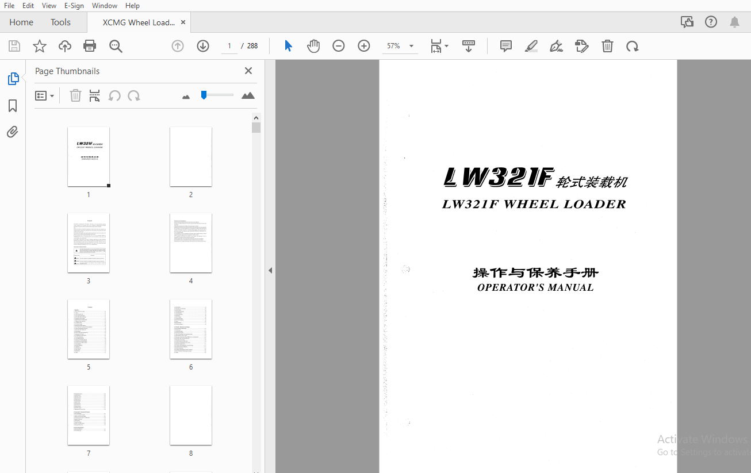Add a sticky note comment
The height and width of the screenshot is (473, 751).
[506, 46]
